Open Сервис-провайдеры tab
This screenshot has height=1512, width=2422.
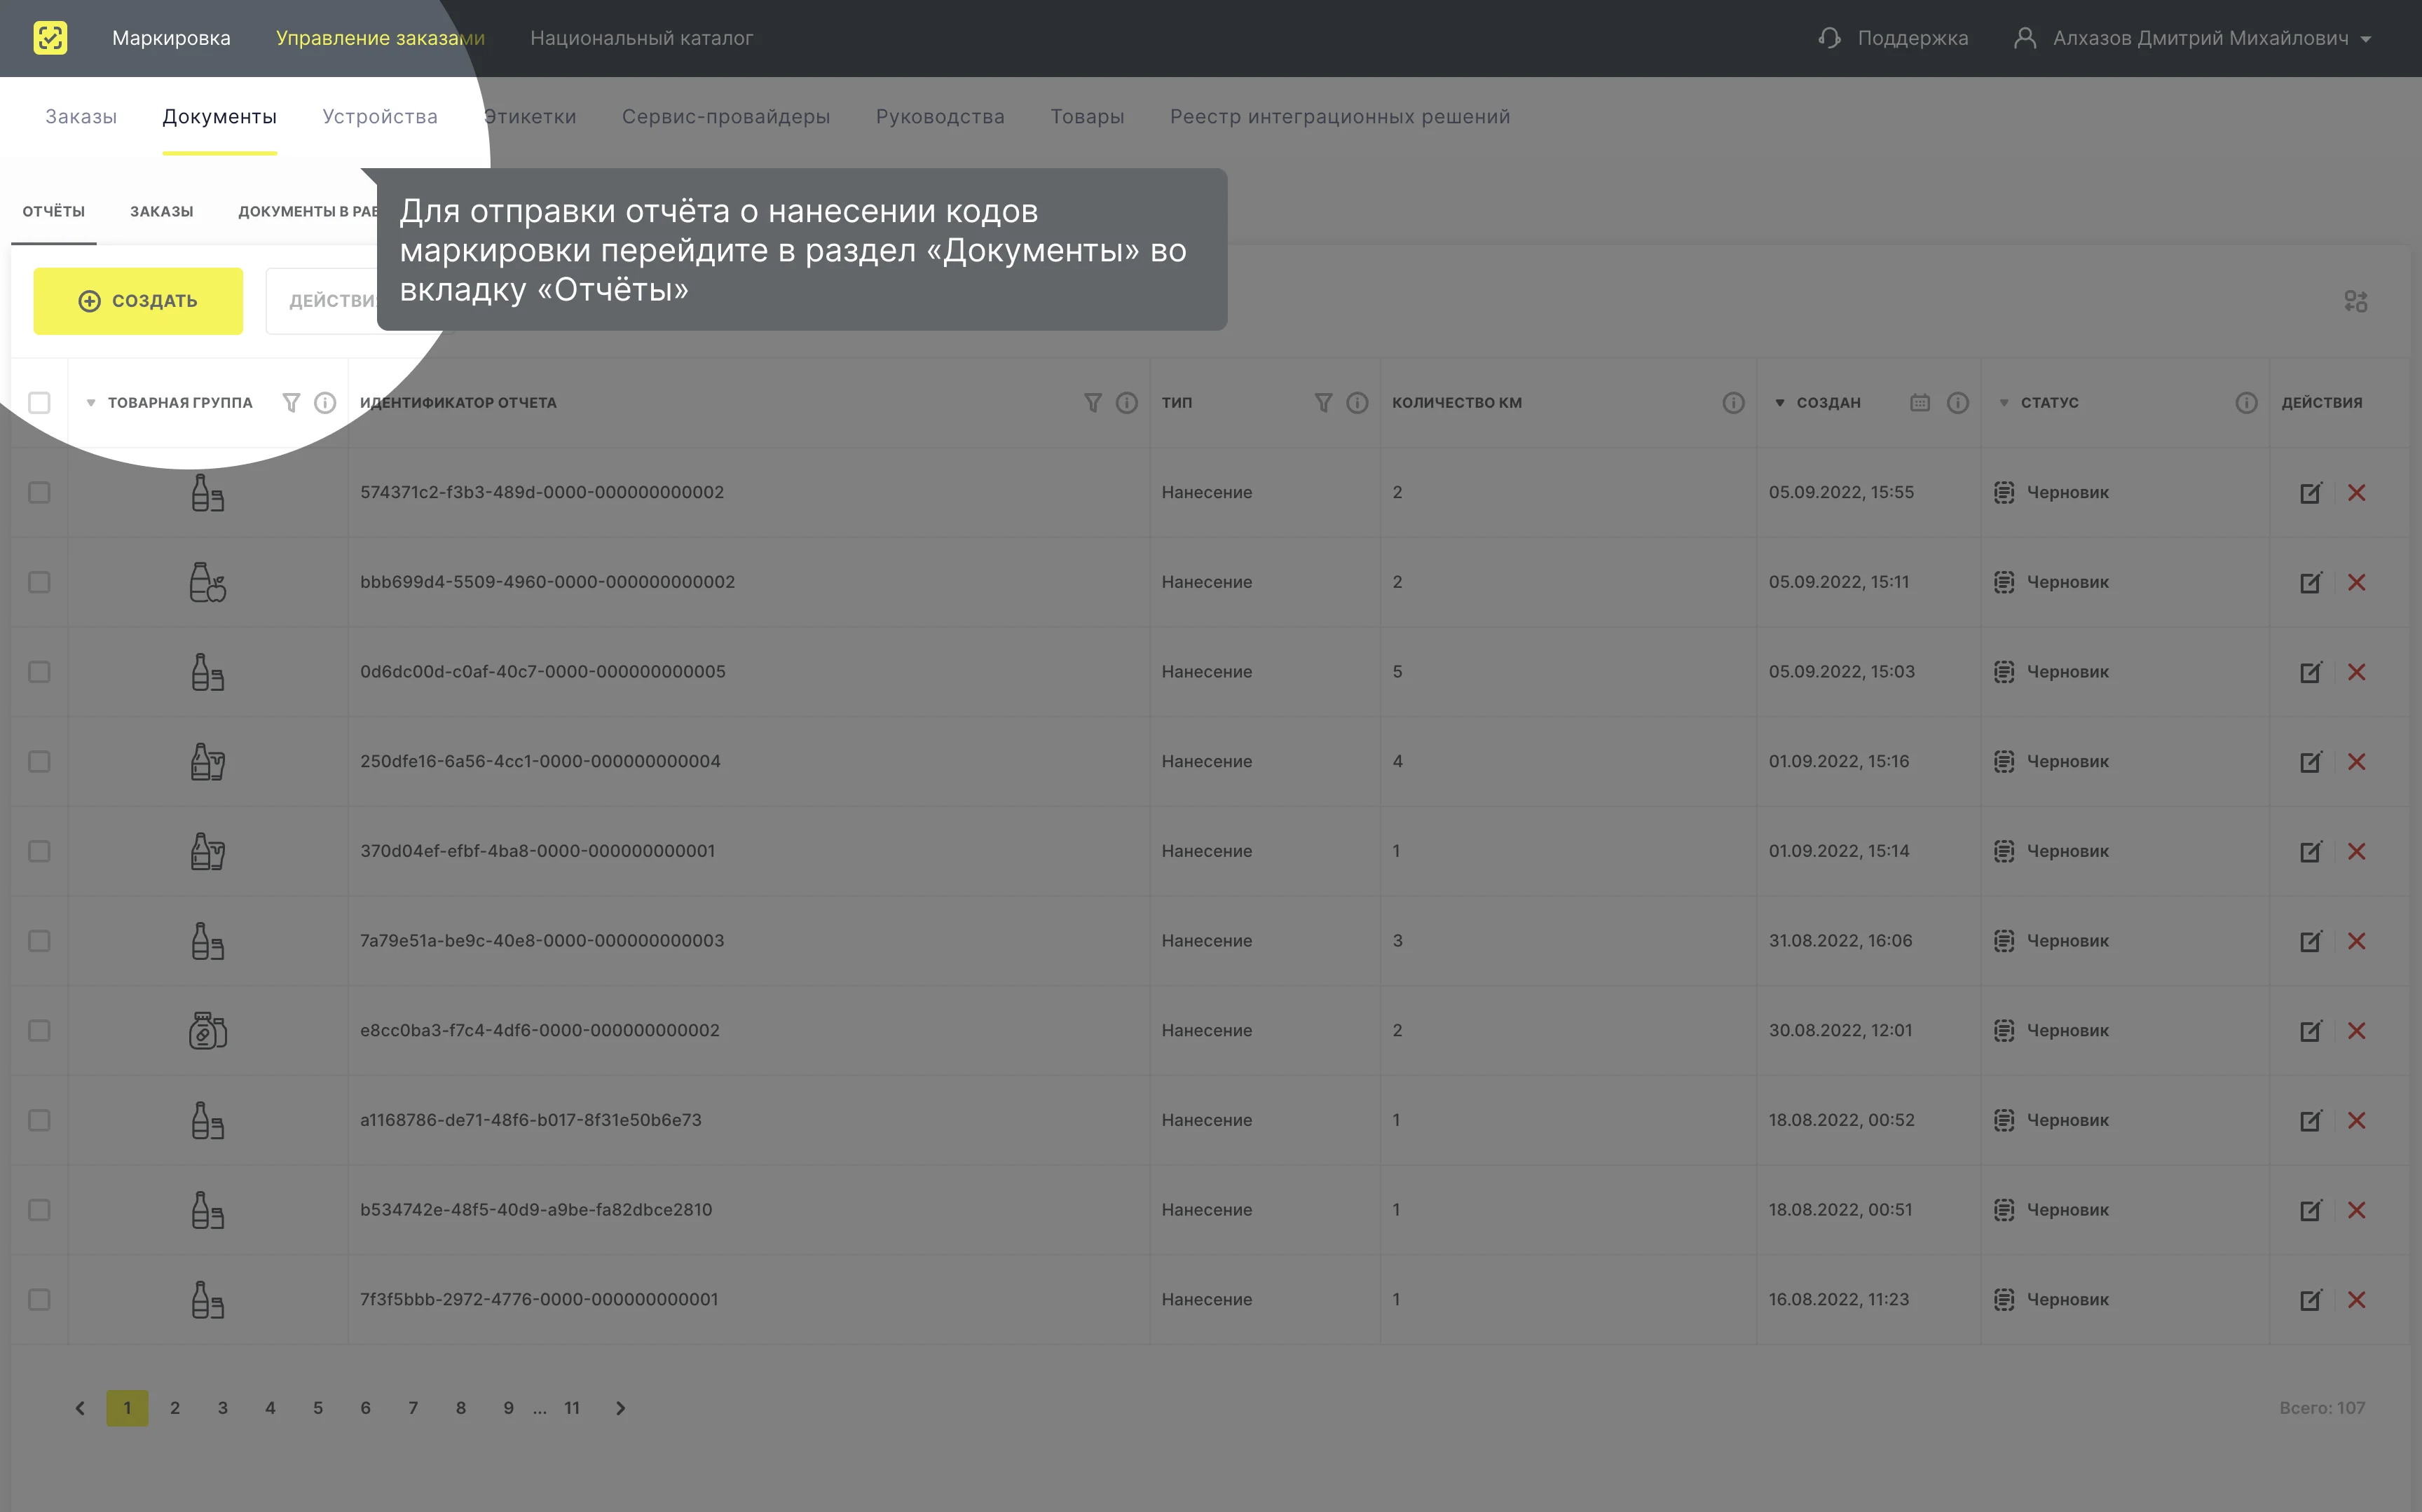point(726,116)
